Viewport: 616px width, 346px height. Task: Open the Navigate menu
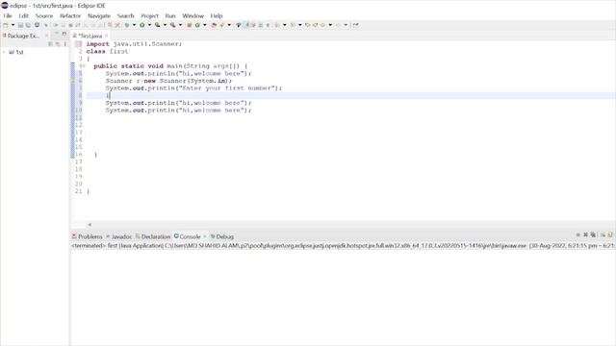pyautogui.click(x=99, y=15)
